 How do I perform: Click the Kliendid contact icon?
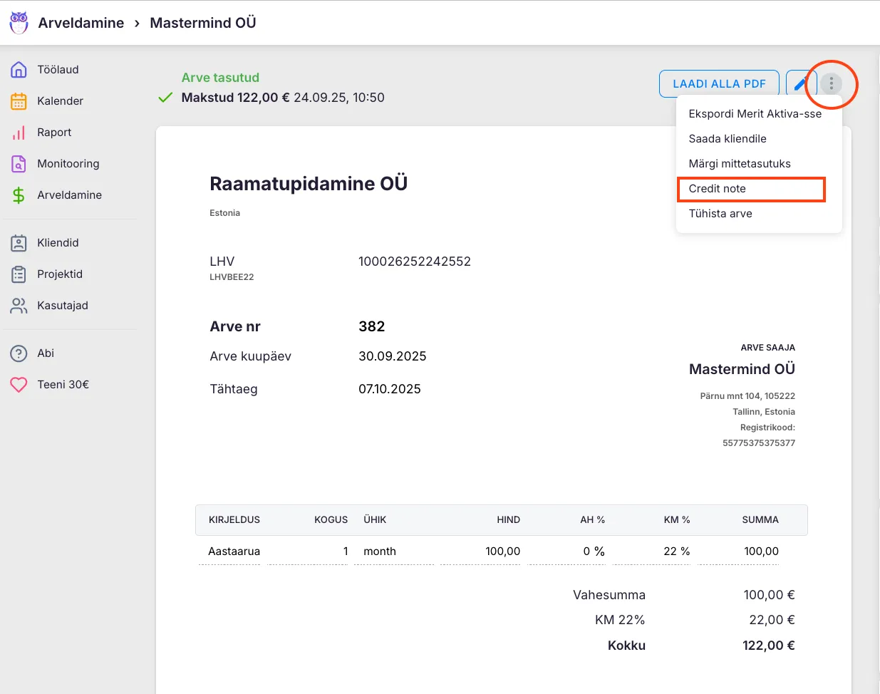coord(19,243)
